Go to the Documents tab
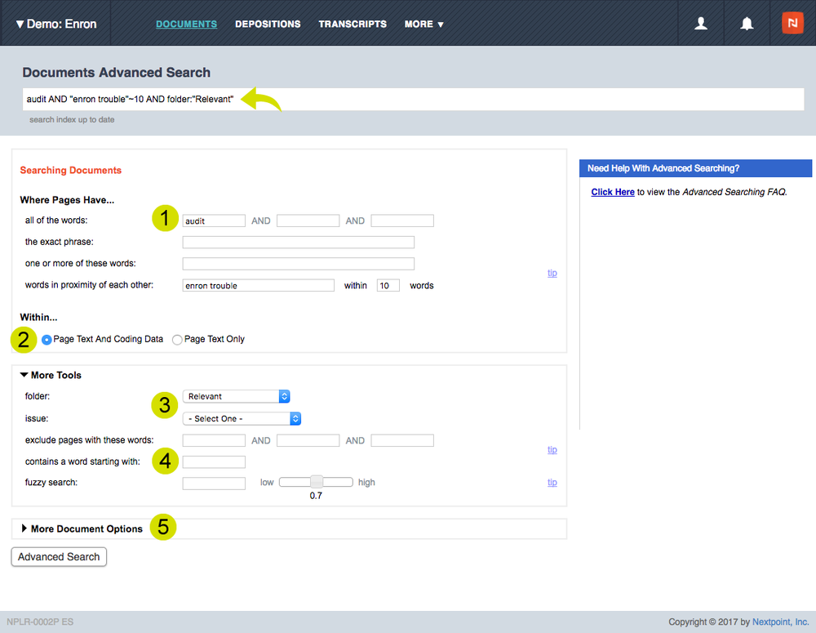 [x=186, y=24]
